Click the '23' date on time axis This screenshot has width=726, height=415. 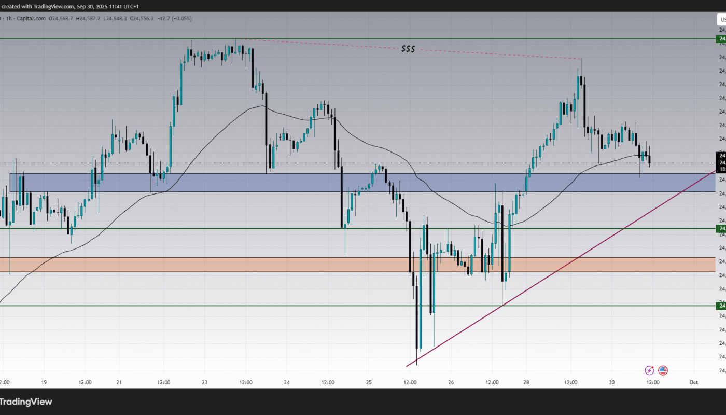(205, 382)
